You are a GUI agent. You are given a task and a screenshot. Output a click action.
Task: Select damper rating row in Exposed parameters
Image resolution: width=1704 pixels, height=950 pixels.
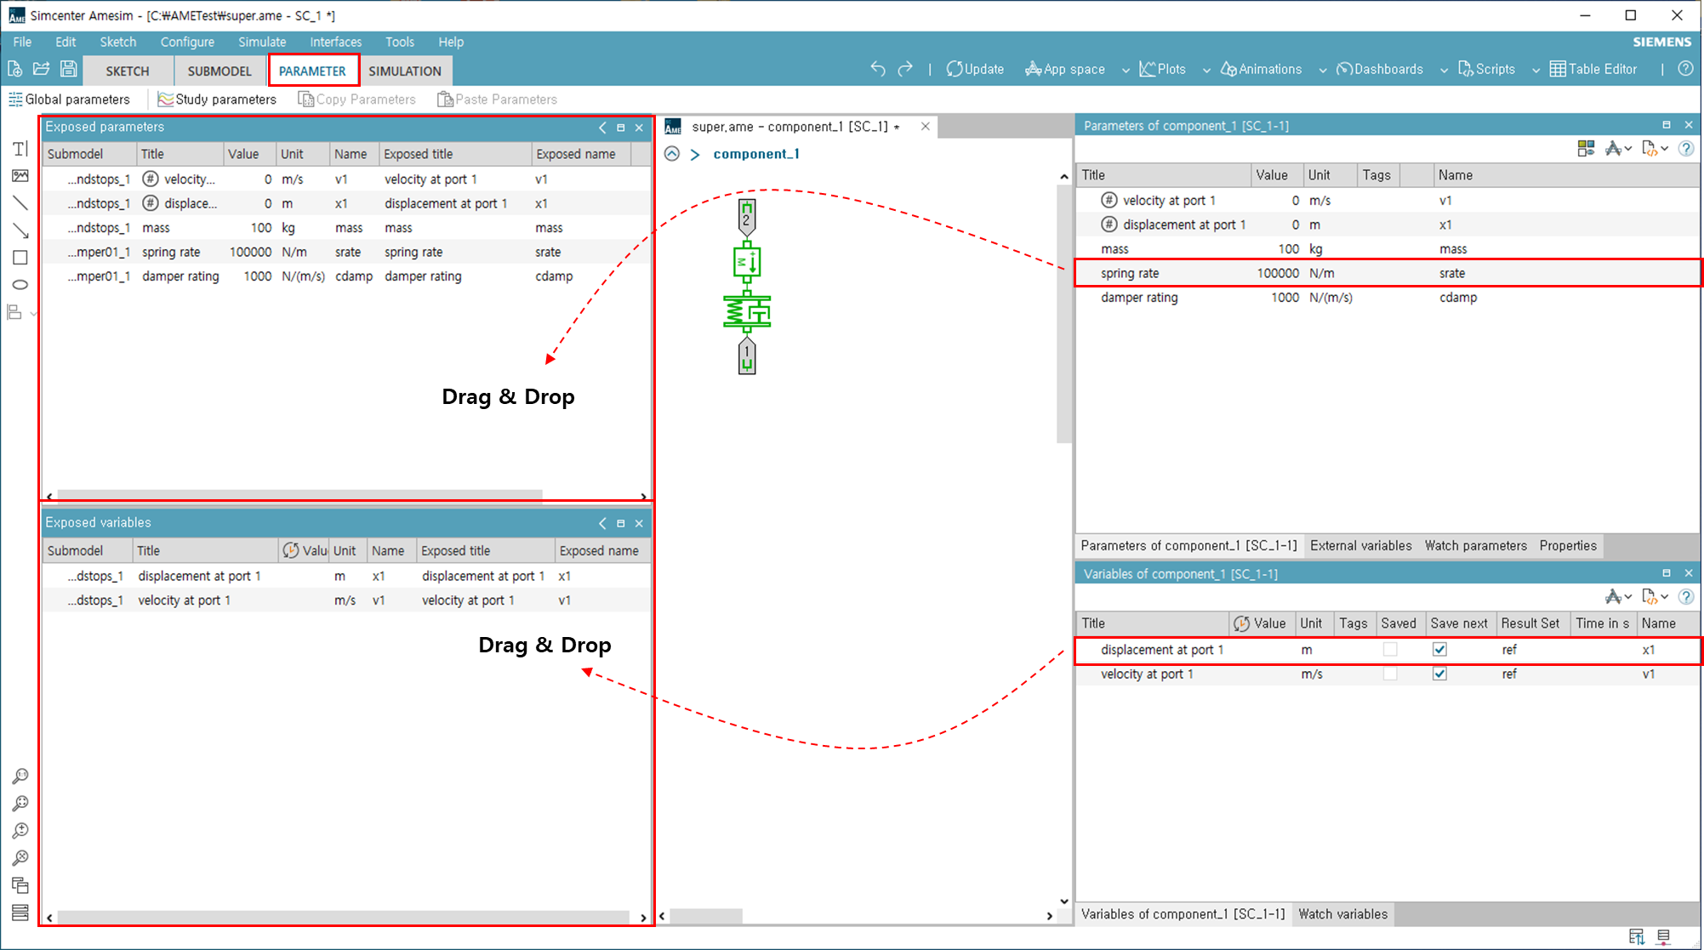[x=346, y=276]
